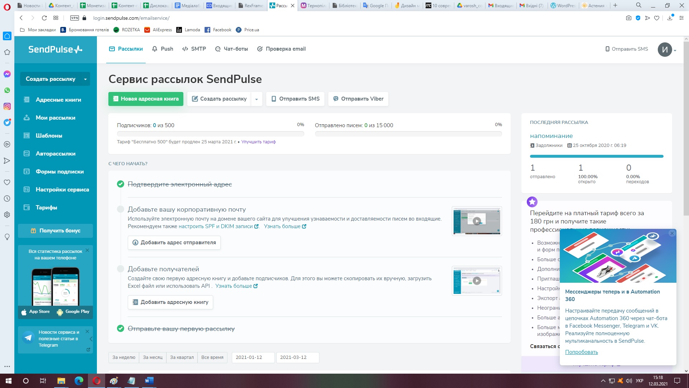The image size is (689, 388).
Task: Click start date field 2021-01-12
Action: tap(253, 357)
